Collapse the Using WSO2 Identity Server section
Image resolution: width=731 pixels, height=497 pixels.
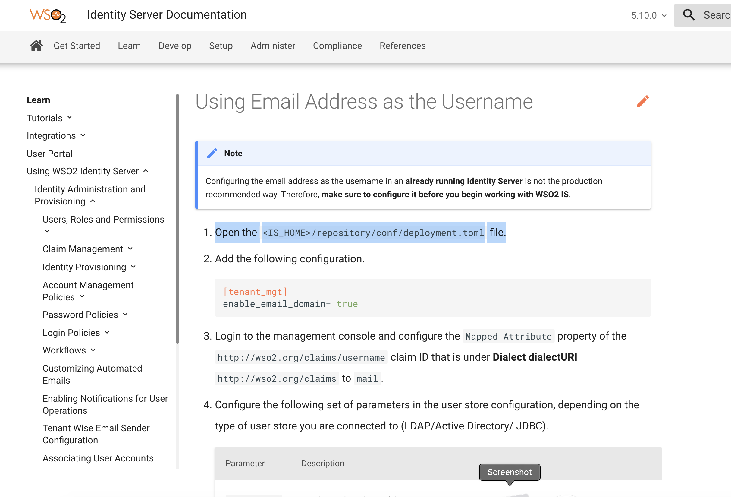(146, 171)
